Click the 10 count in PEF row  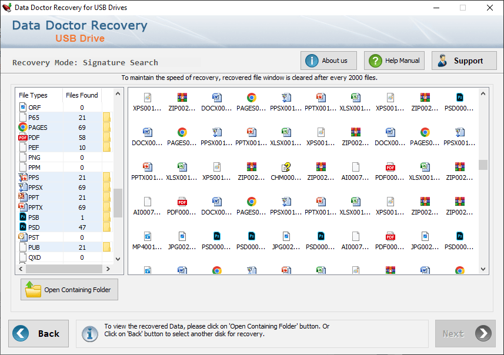click(x=82, y=148)
